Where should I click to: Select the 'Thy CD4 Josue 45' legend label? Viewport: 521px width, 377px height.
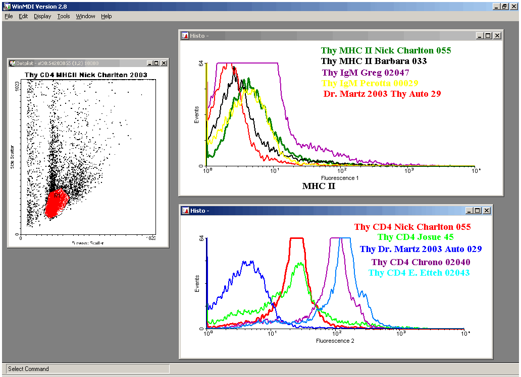[x=415, y=237]
